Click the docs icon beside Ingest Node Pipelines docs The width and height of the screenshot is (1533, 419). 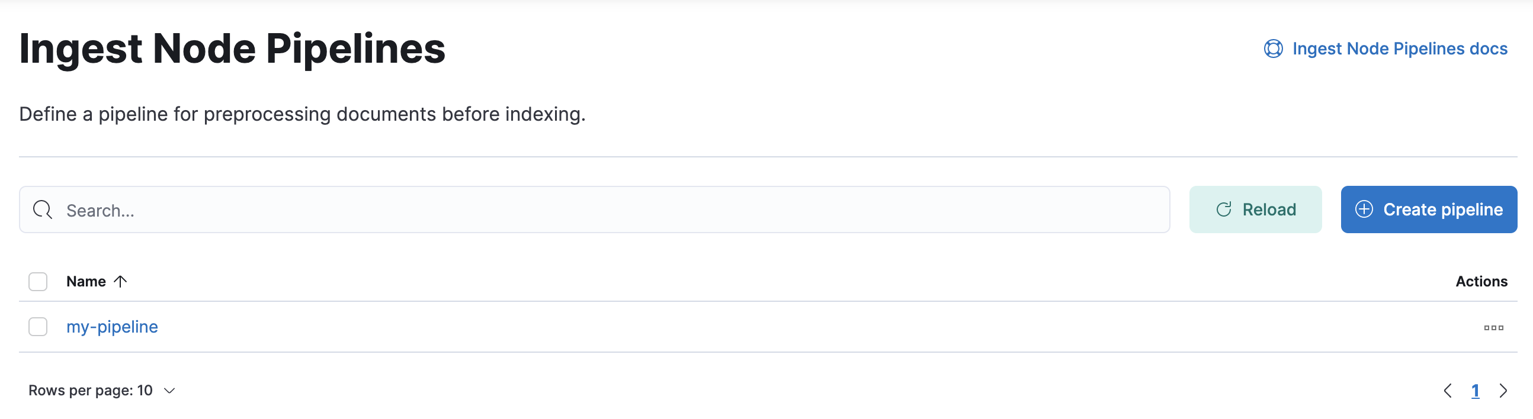click(1273, 48)
